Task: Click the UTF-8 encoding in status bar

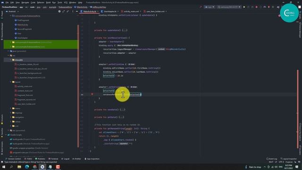Action: pyautogui.click(x=281, y=162)
